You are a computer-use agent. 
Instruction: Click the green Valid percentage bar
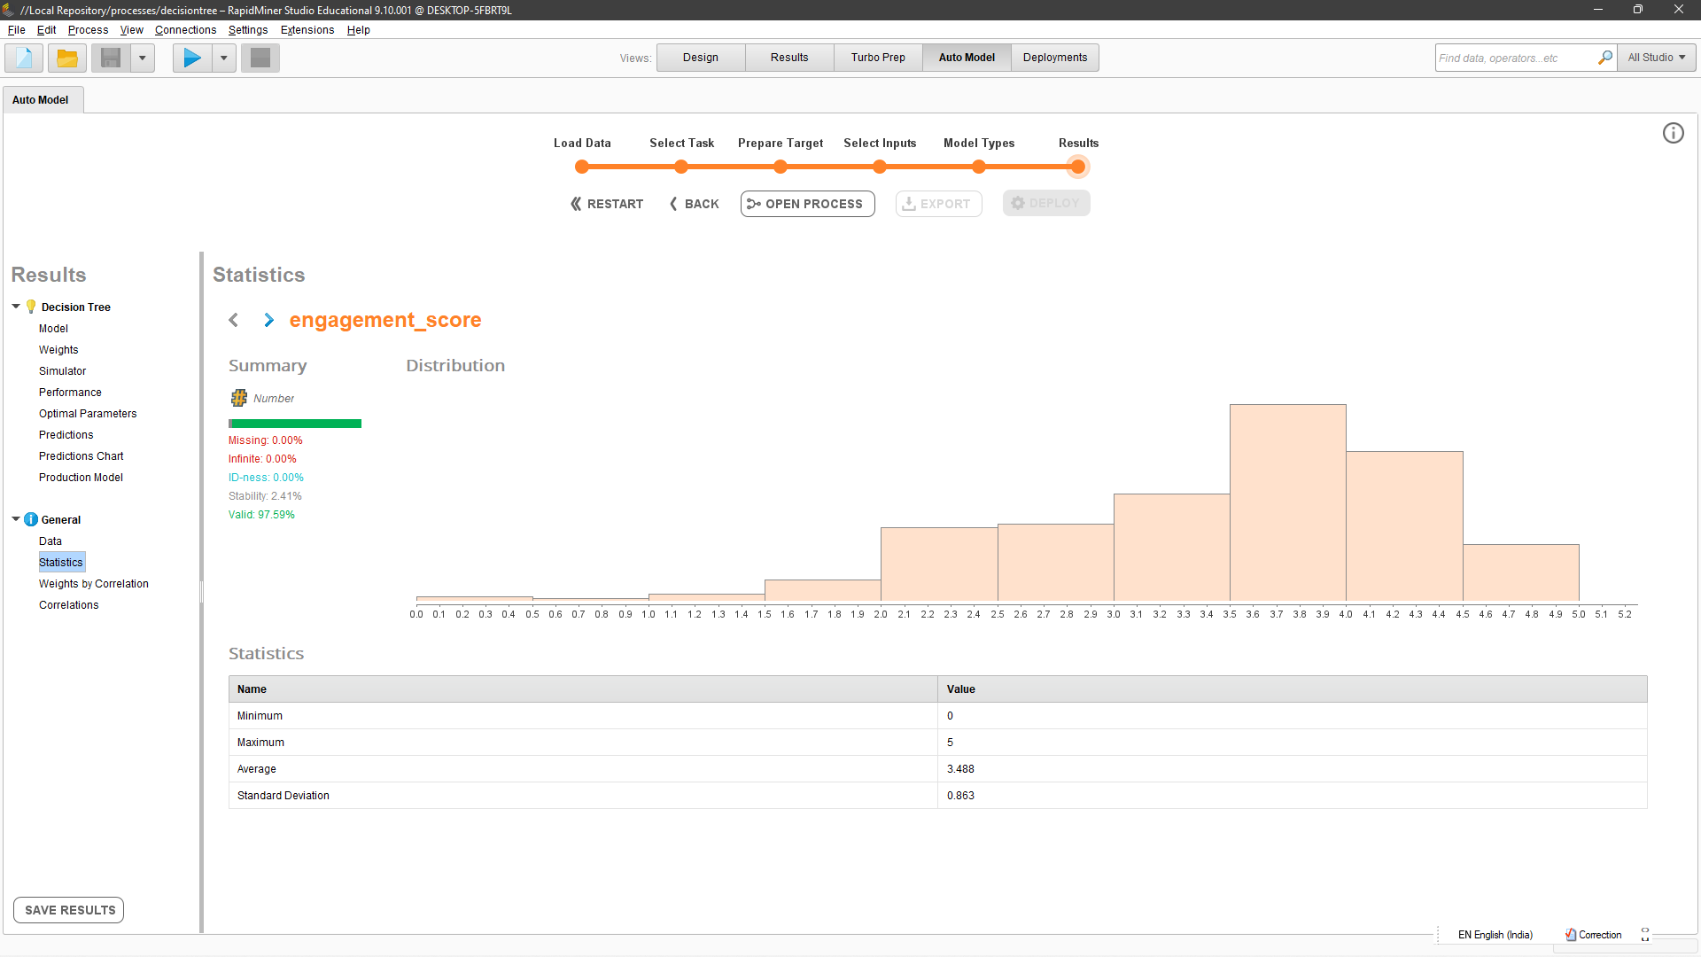tap(294, 424)
